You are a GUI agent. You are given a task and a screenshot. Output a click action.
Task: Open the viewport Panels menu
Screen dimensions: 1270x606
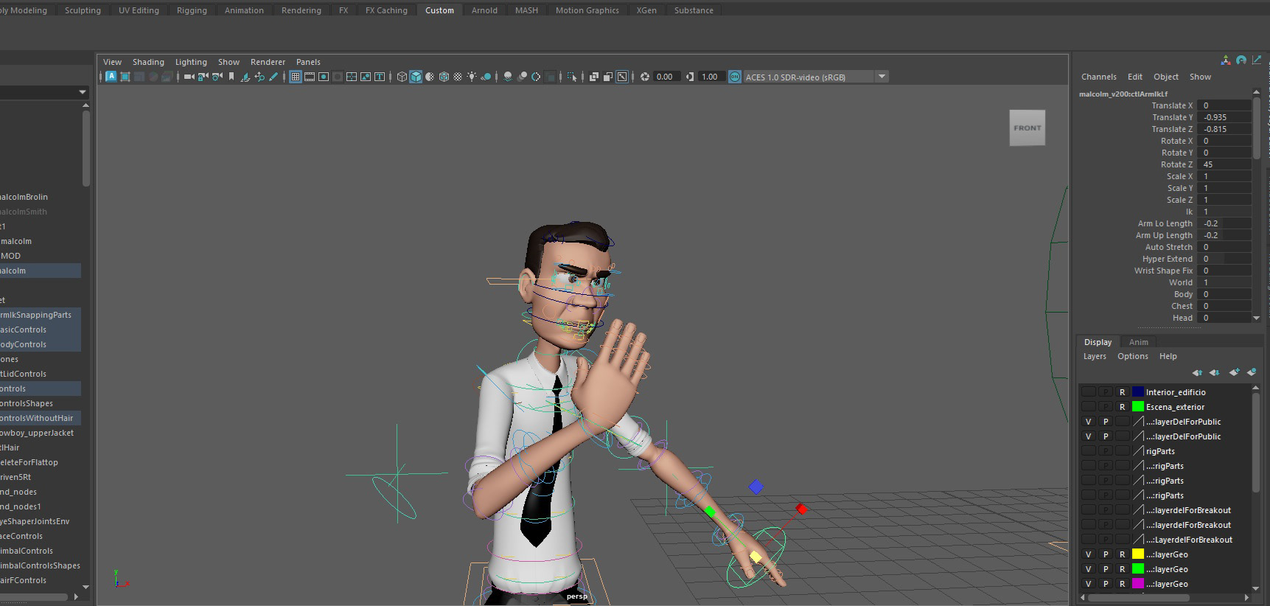308,62
